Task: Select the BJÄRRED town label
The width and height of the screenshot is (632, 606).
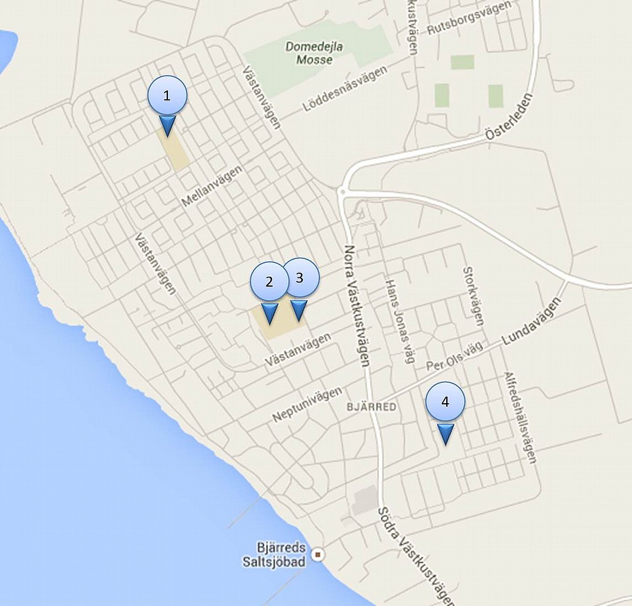Action: pos(372,407)
